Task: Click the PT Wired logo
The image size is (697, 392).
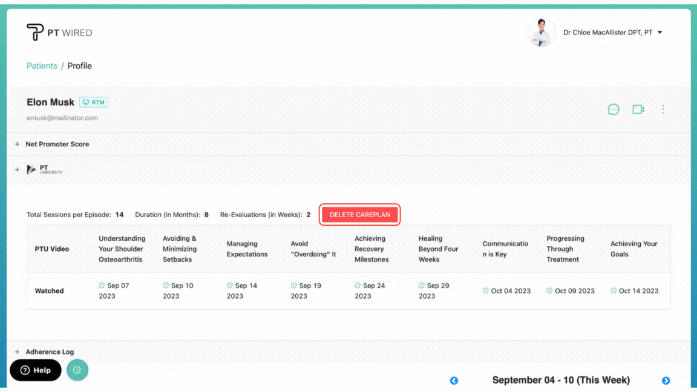Action: click(x=59, y=33)
